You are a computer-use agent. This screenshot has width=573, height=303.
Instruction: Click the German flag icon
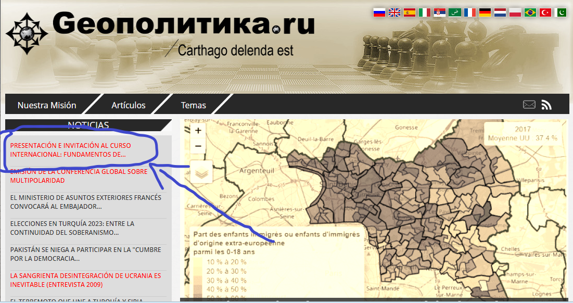coord(485,13)
